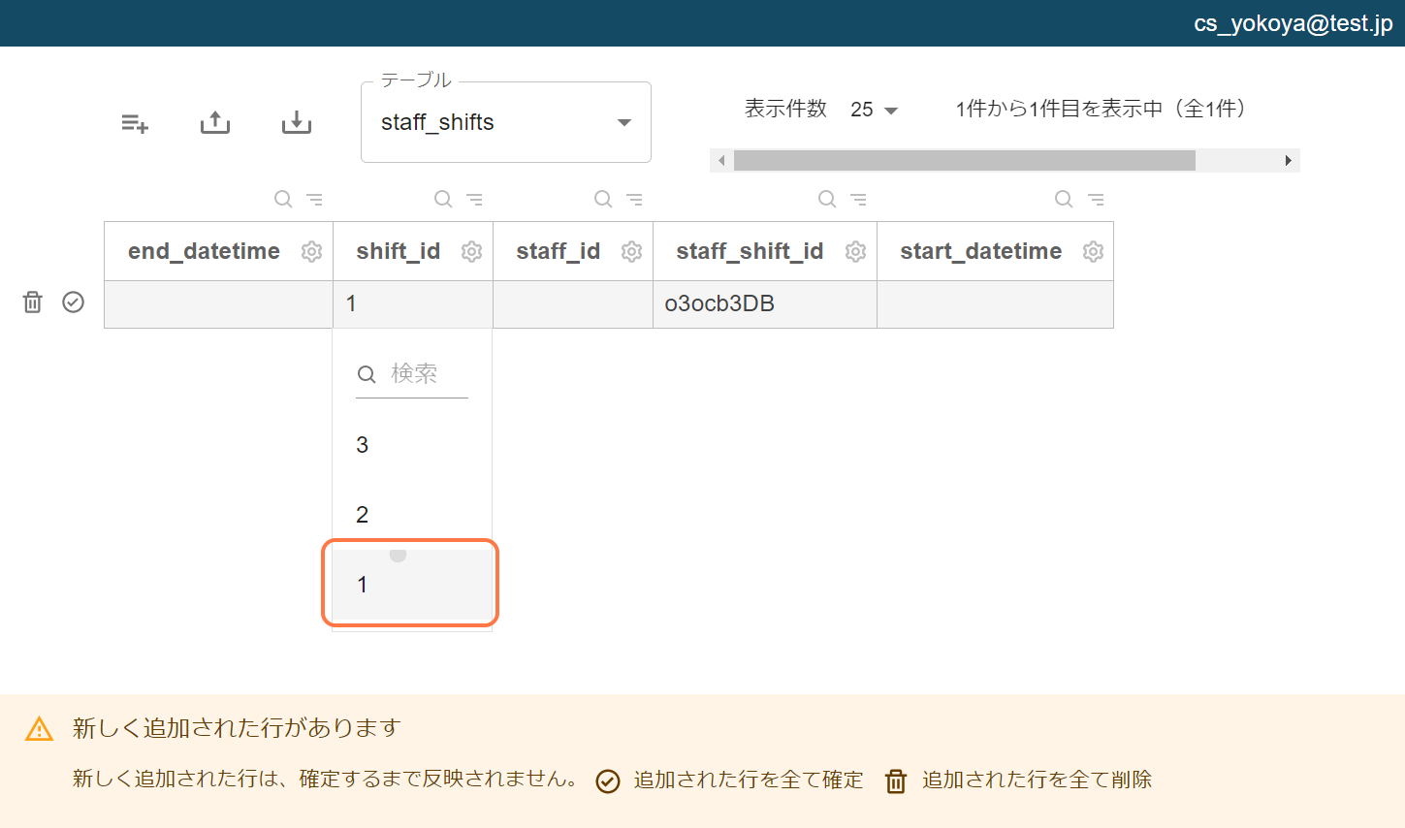This screenshot has width=1405, height=828.
Task: Select option 1 in shift_id list
Action: click(412, 585)
